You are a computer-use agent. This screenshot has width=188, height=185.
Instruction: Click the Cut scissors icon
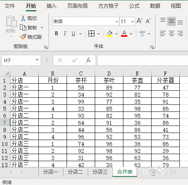coord(23,18)
